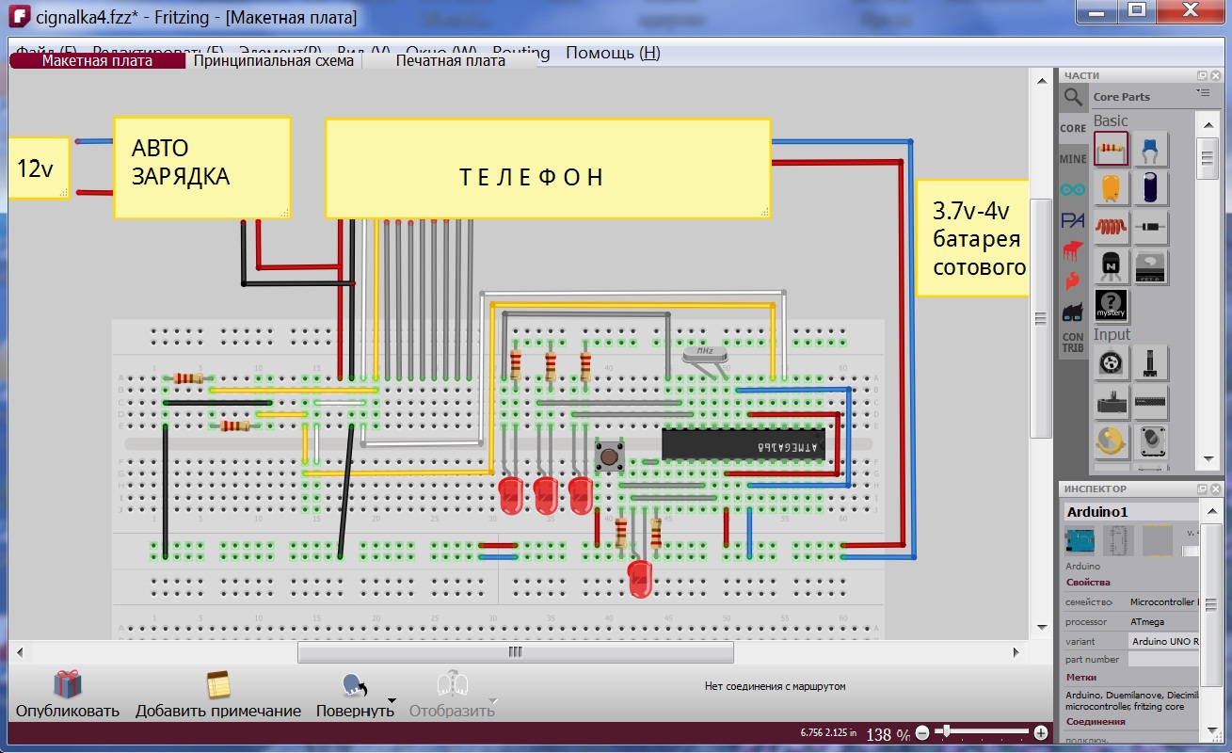Image resolution: width=1232 pixels, height=753 pixels.
Task: Click the Publish gift box icon
Action: coord(67,684)
